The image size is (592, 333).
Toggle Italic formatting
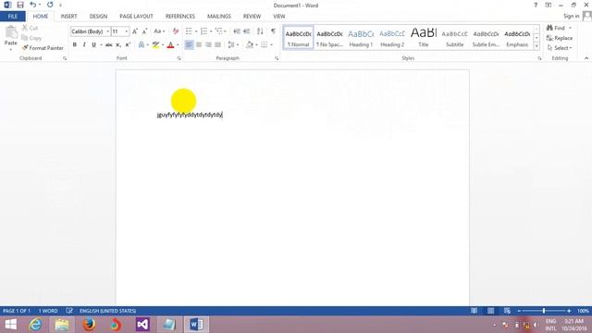point(84,45)
